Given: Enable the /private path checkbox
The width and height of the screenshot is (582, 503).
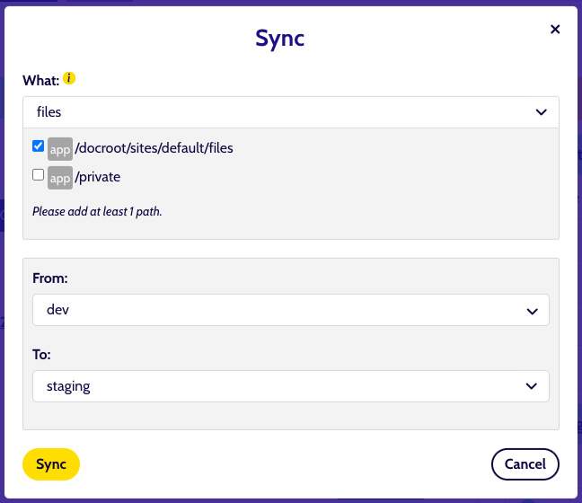Looking at the screenshot, I should coord(39,174).
